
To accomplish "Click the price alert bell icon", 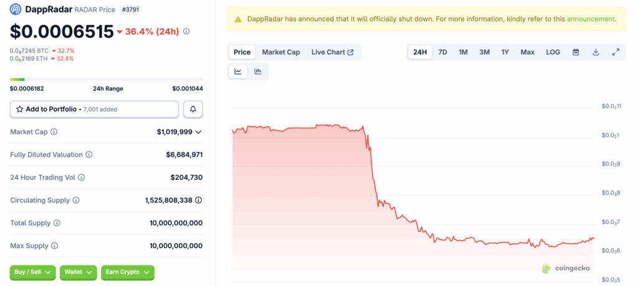I will click(x=193, y=109).
